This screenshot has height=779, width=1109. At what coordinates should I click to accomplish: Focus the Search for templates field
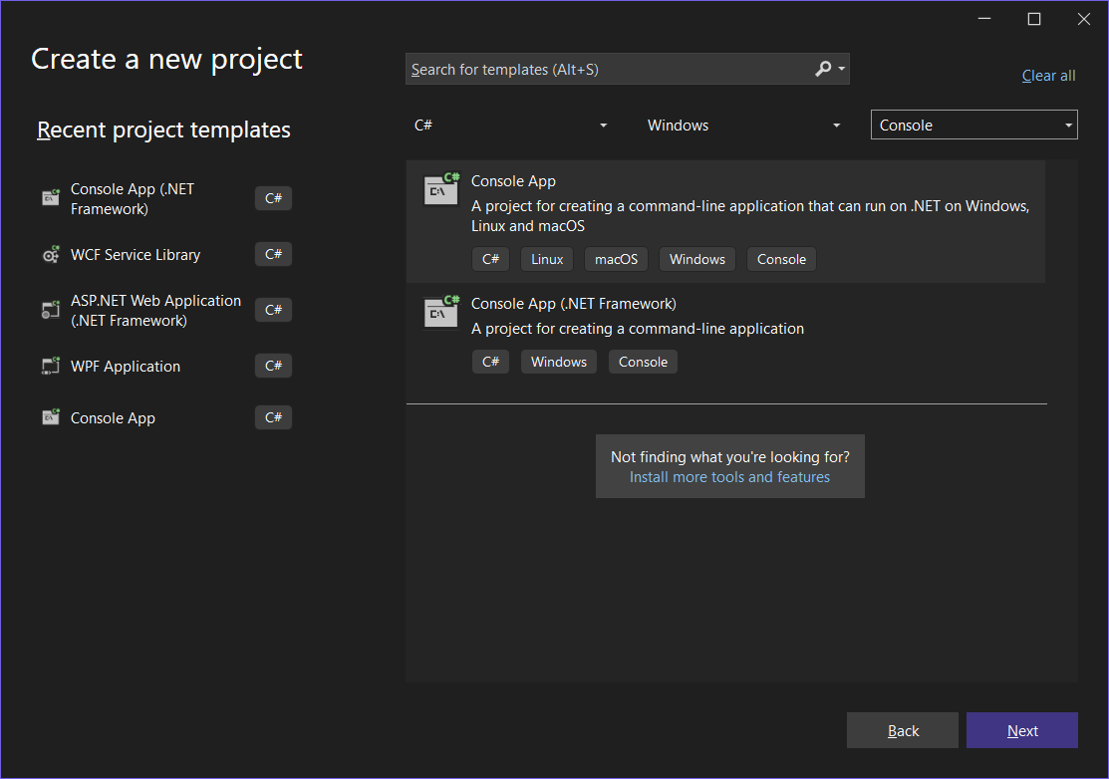pyautogui.click(x=608, y=69)
